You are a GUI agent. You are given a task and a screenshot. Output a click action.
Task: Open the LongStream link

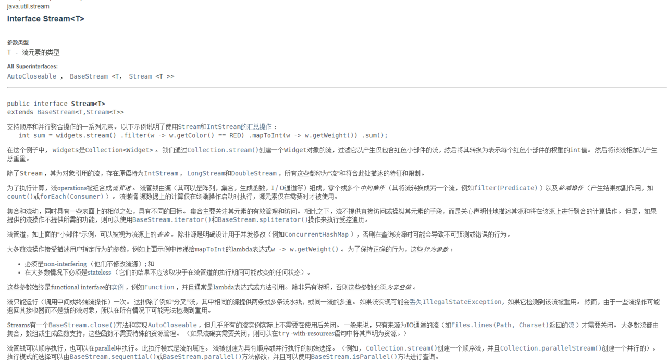click(x=206, y=173)
